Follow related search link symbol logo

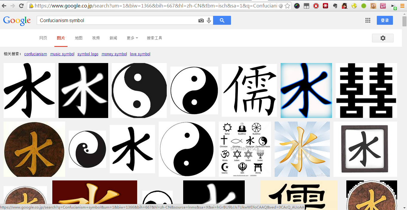[x=88, y=54]
